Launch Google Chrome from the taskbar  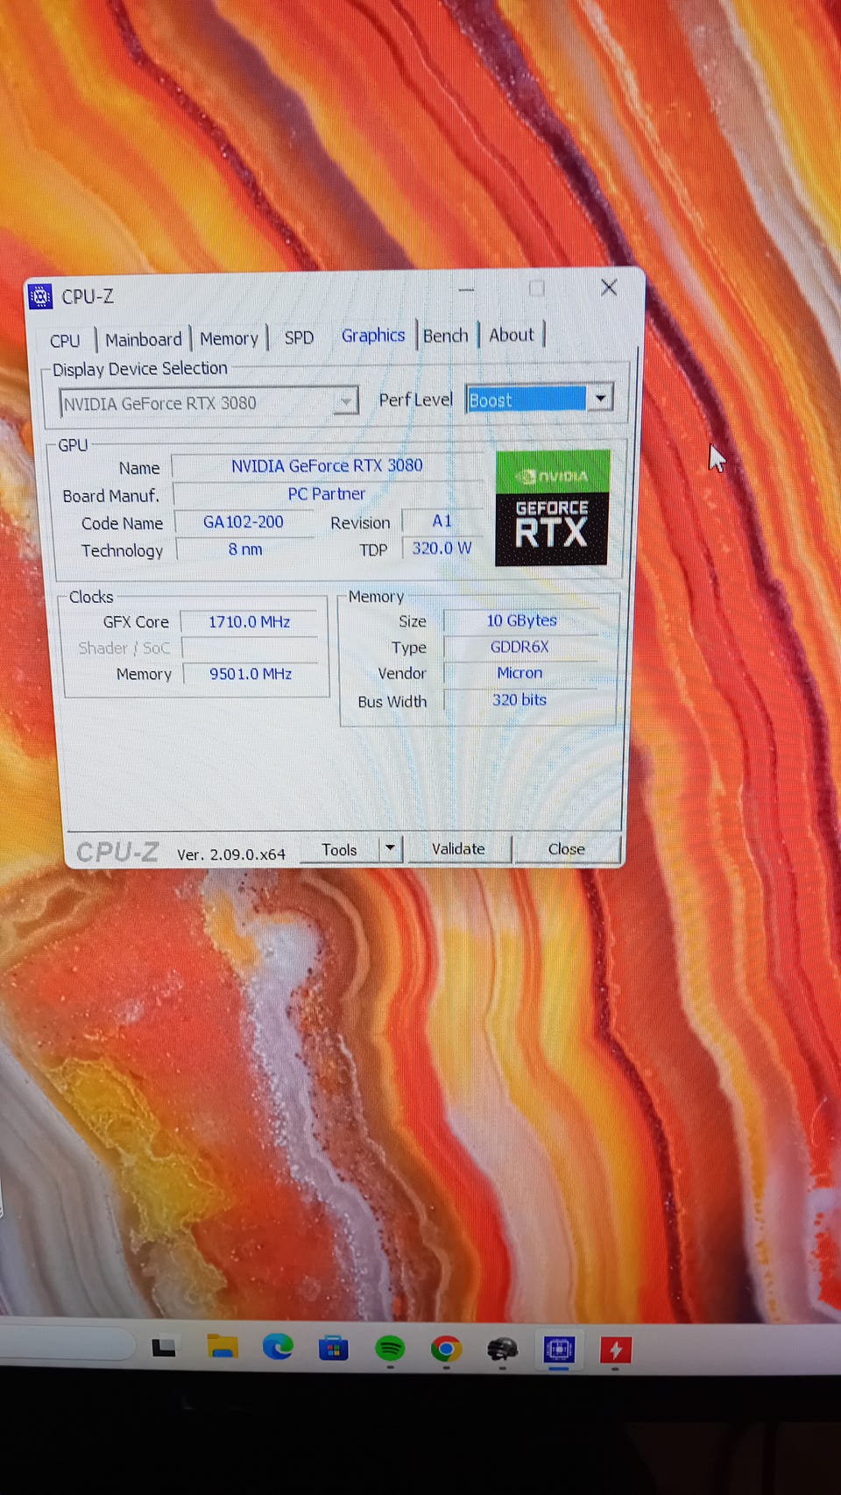pyautogui.click(x=446, y=1350)
